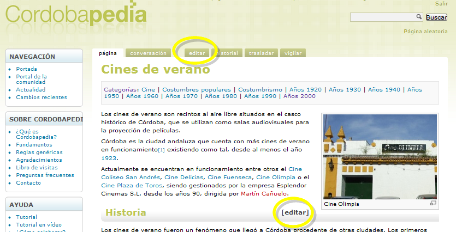
Task: Open the Años 1990 category
Action: pos(260,96)
